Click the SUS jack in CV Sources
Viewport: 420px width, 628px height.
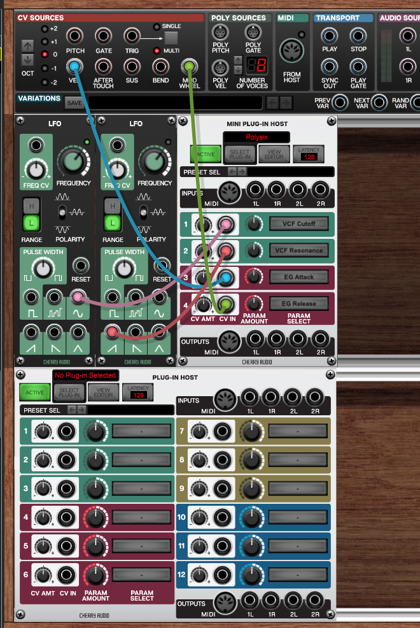(132, 66)
